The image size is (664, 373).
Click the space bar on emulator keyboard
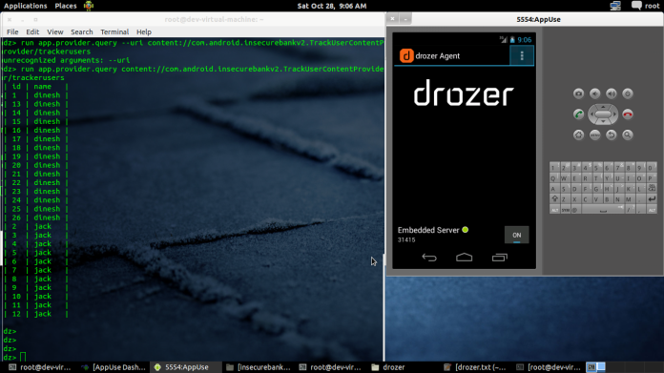(x=603, y=210)
